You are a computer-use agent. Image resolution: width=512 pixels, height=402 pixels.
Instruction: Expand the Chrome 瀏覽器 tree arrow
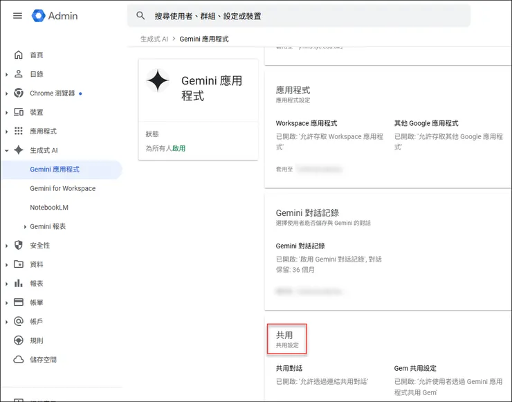(6, 93)
